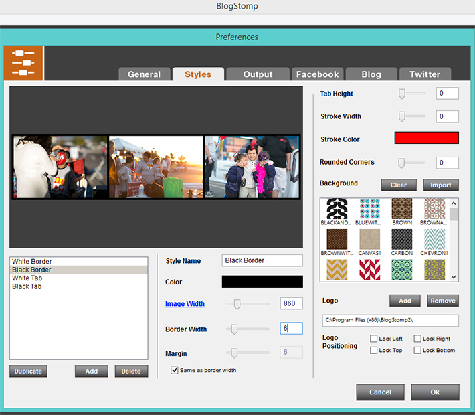
Task: Click the Stroke Width value field
Action: pos(448,116)
